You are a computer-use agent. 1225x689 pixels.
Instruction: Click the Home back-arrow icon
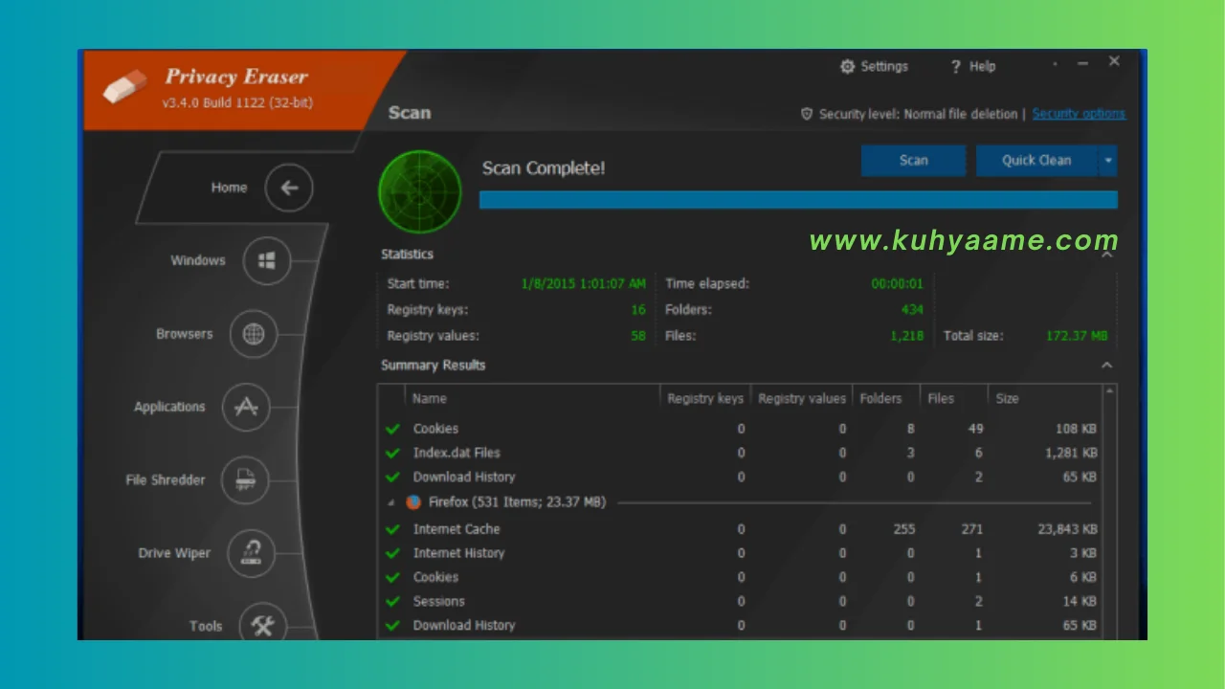pos(289,188)
